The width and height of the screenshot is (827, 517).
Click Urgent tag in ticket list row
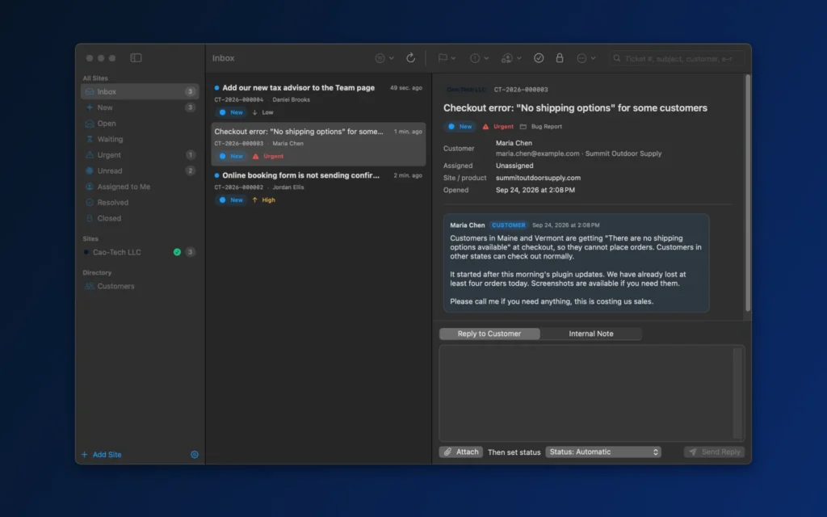pyautogui.click(x=268, y=156)
